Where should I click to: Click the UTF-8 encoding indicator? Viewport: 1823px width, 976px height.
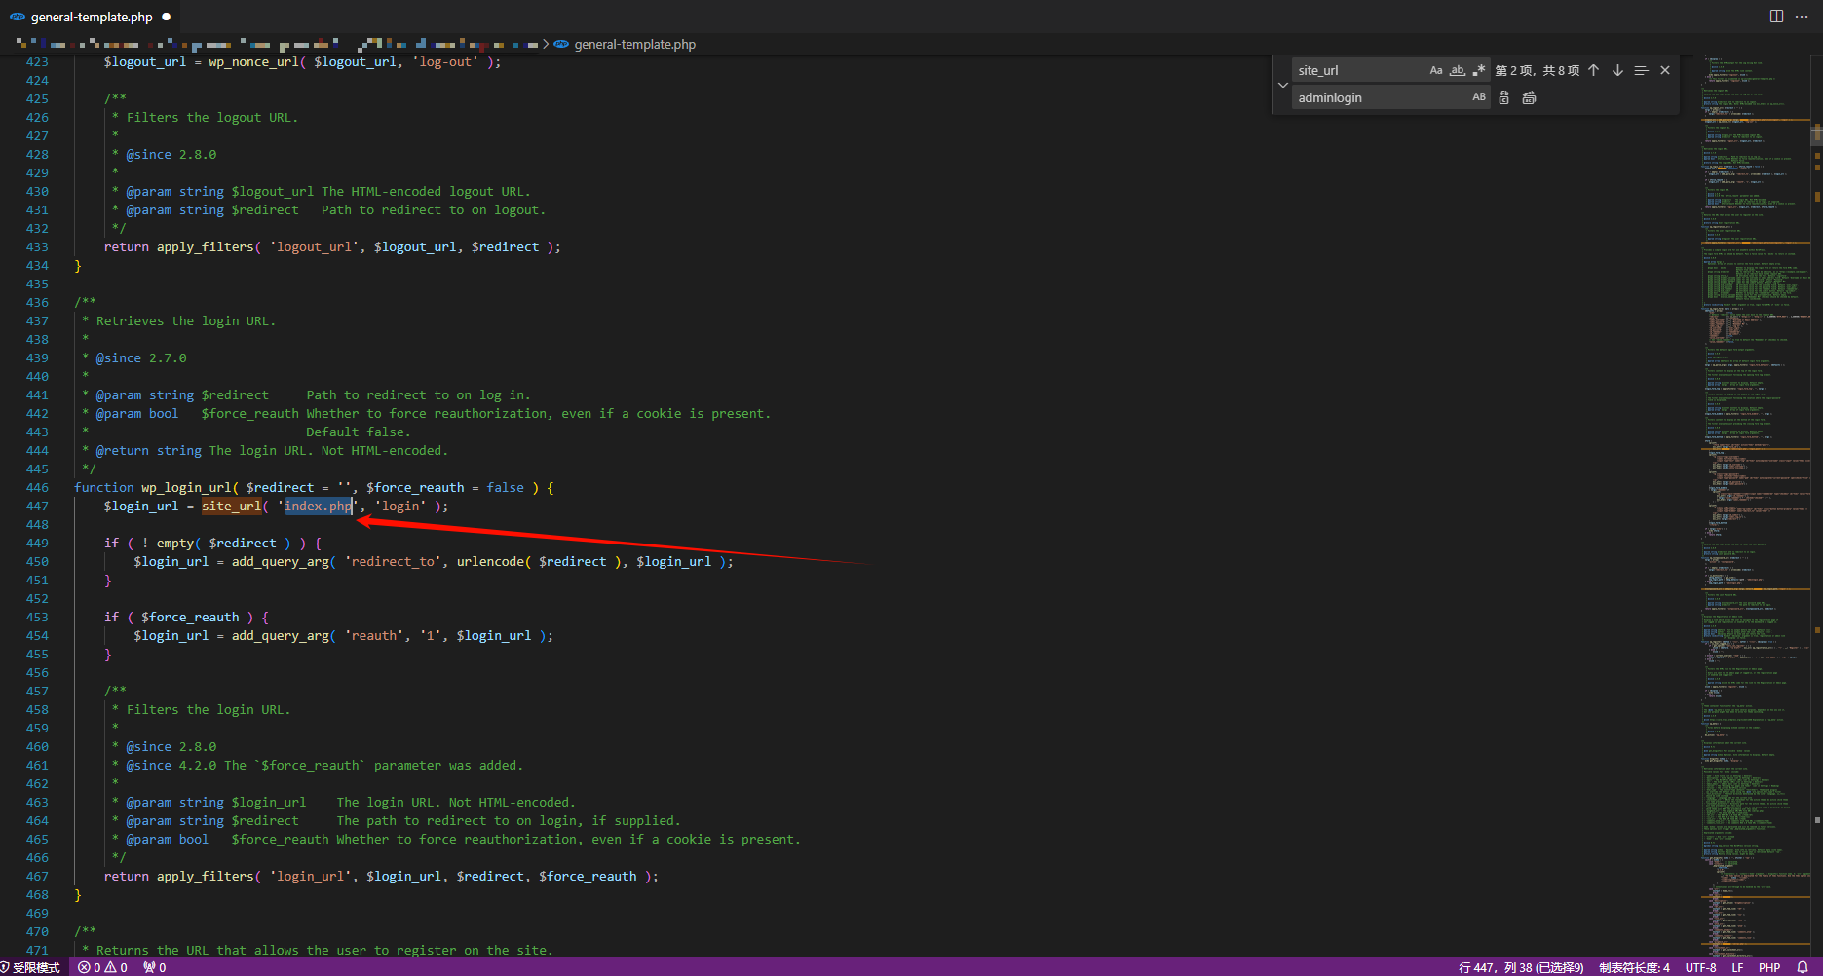coord(1700,967)
